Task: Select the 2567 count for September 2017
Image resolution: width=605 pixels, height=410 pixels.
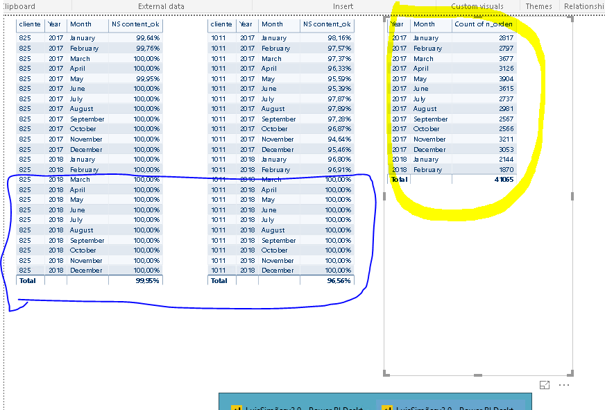Action: pos(506,119)
